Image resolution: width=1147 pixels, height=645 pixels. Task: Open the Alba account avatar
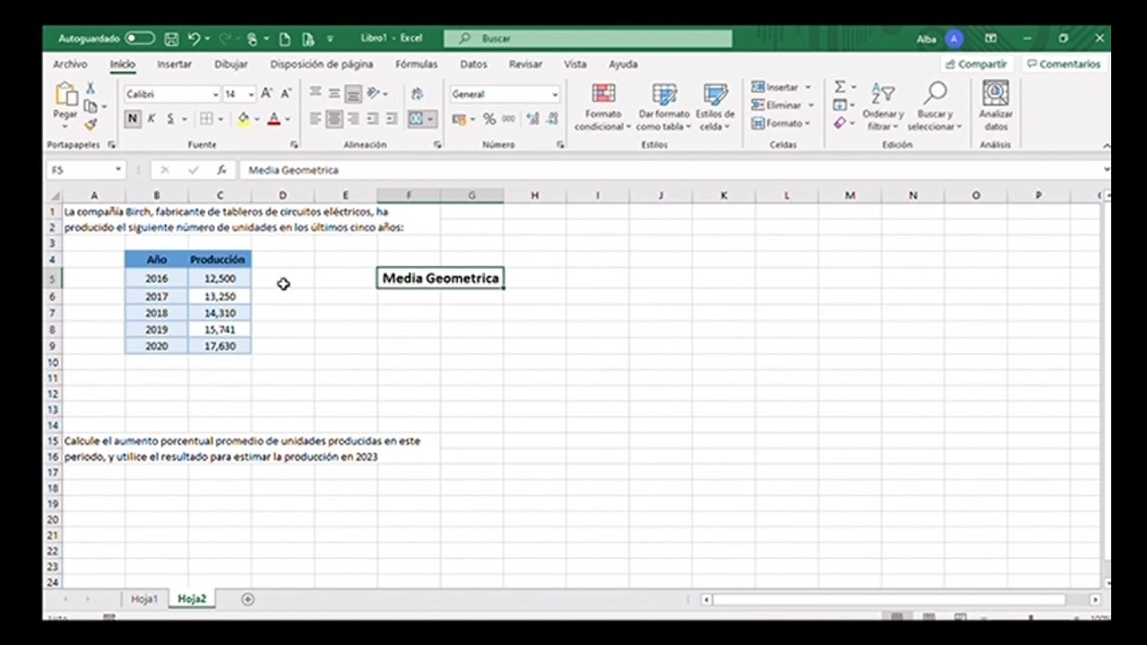pos(953,39)
